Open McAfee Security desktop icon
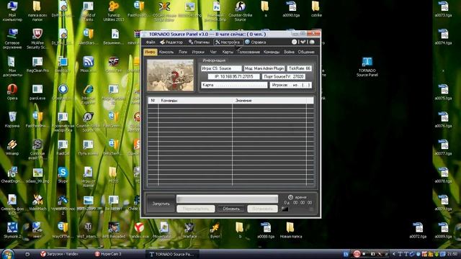 point(37,39)
